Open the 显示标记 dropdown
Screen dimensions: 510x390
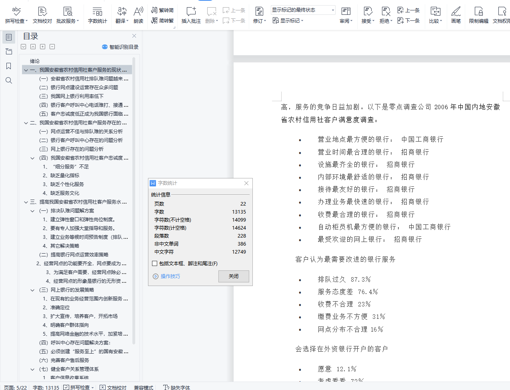(288, 20)
